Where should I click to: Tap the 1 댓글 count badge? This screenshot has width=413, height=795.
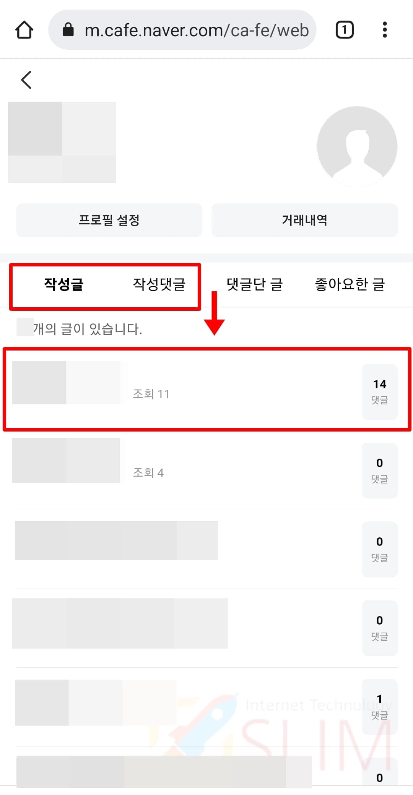(380, 706)
